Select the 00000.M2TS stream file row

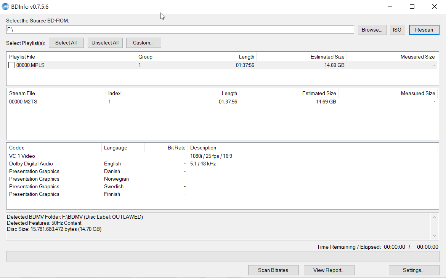(x=223, y=102)
